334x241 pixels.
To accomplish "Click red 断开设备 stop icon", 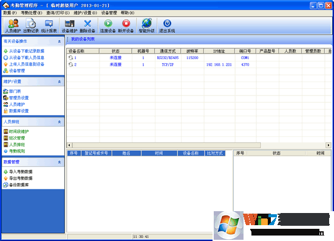I will (126, 23).
